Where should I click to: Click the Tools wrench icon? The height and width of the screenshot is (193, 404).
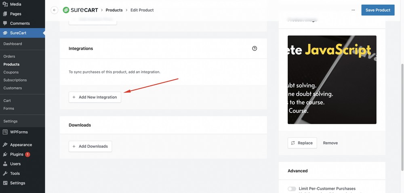(x=5, y=174)
